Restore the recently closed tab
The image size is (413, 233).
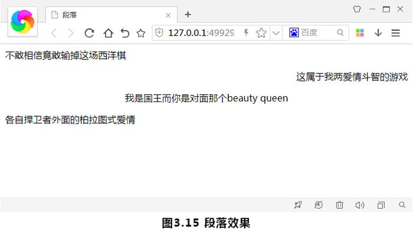click(x=125, y=33)
